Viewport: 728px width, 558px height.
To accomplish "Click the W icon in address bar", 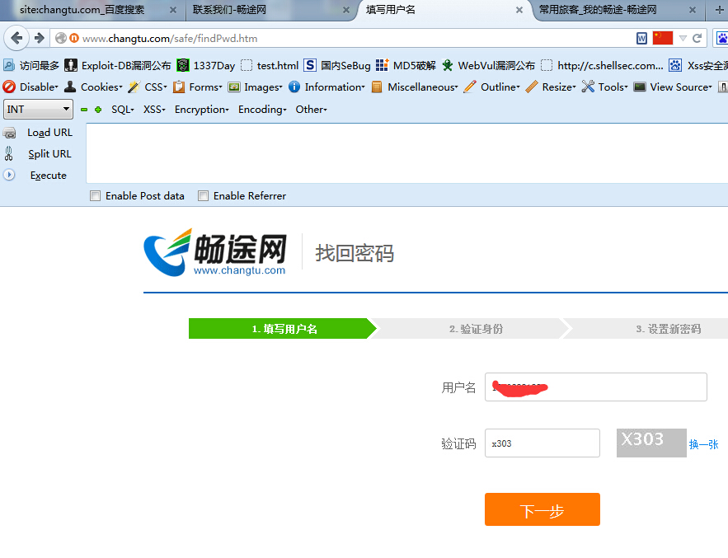I will coord(641,39).
